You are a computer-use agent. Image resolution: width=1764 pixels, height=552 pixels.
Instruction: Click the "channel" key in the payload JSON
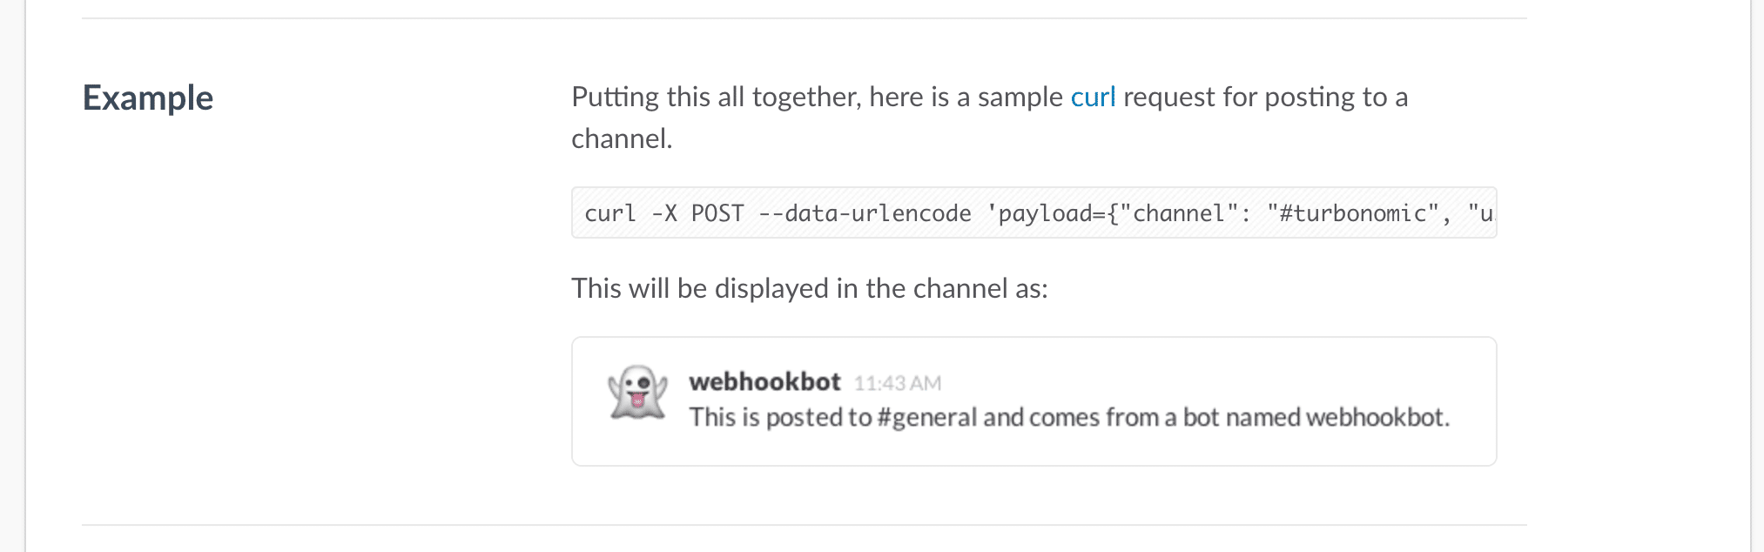[x=1177, y=213]
